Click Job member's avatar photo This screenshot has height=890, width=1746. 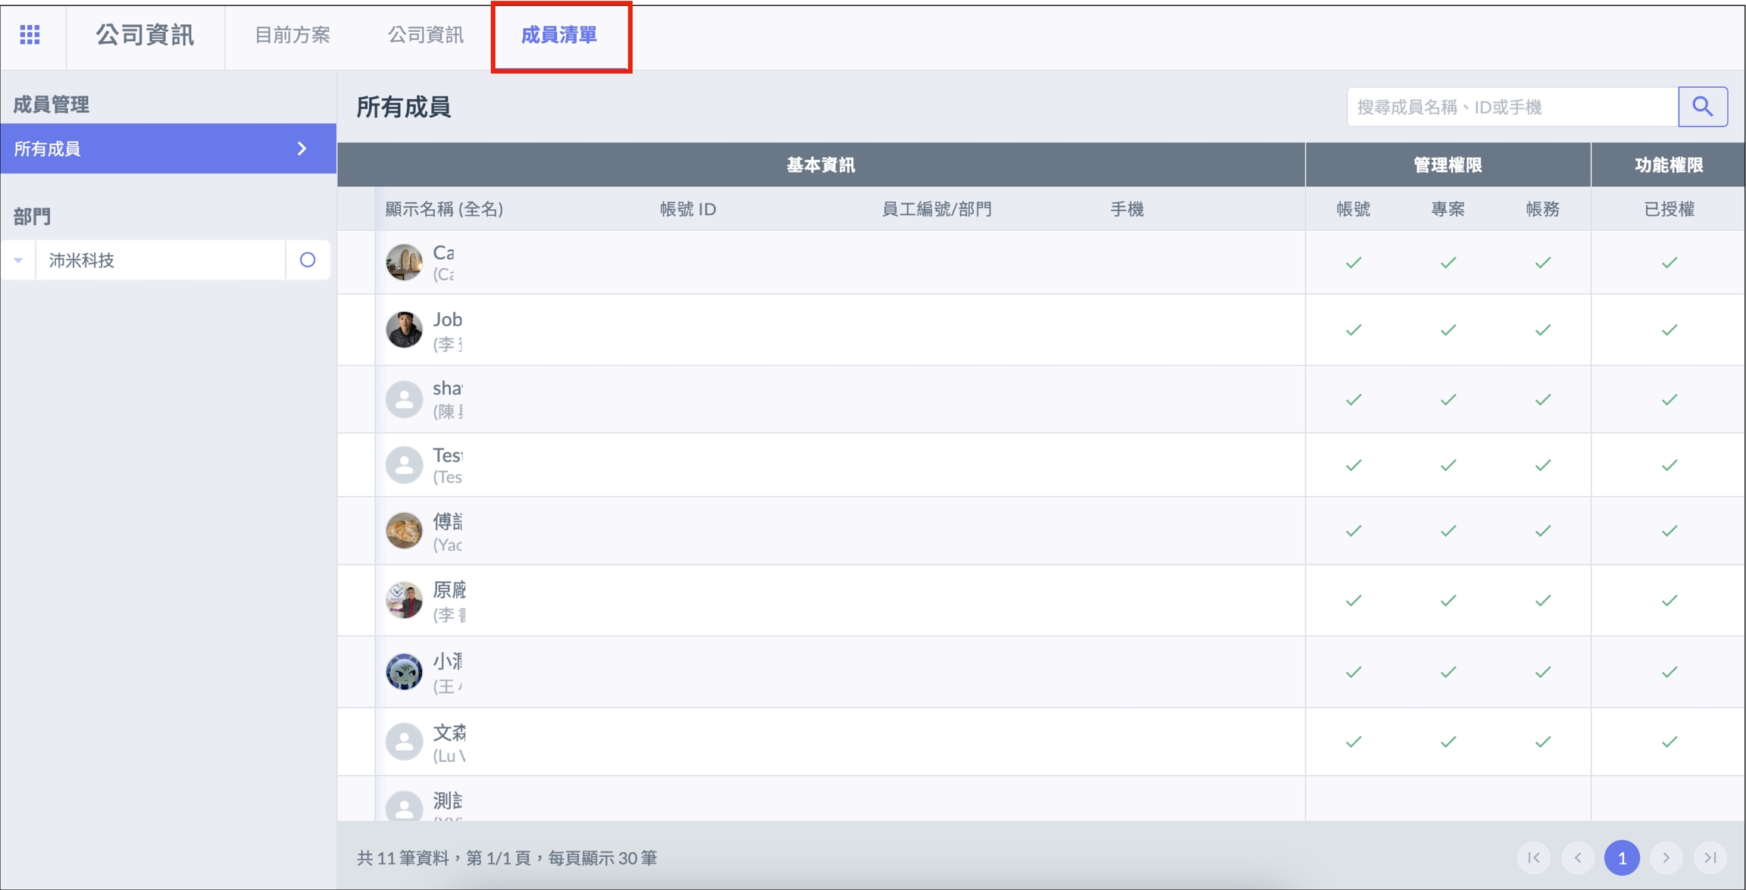[x=404, y=329]
